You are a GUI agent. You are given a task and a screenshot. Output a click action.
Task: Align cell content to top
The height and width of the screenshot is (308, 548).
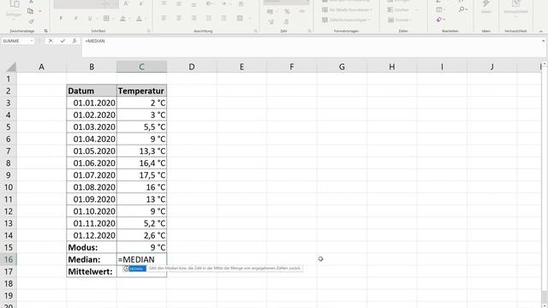[x=164, y=3]
